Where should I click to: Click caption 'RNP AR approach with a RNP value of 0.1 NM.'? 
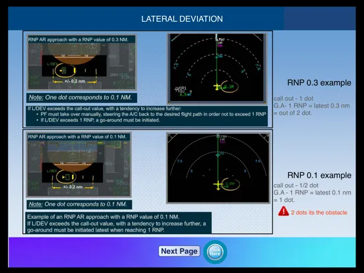[77, 136]
